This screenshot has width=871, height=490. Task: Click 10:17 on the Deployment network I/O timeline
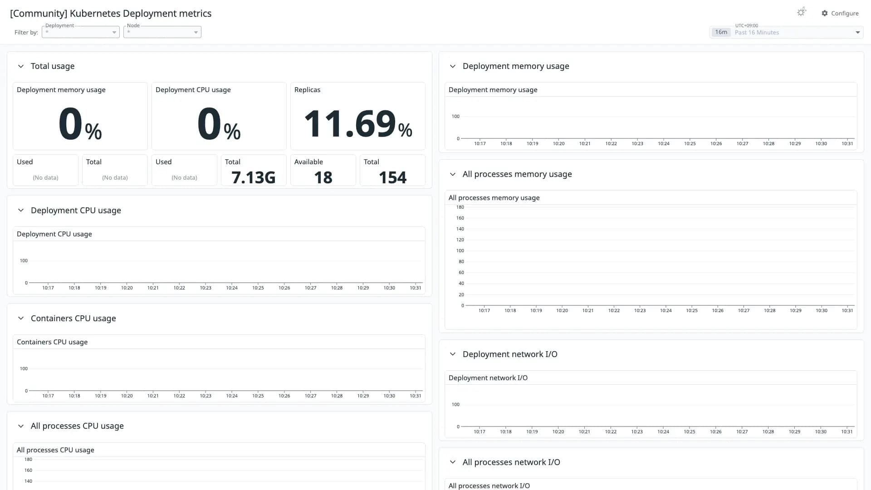[x=480, y=432]
